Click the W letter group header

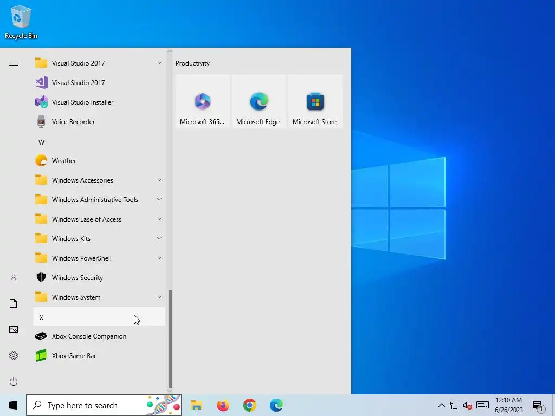coord(41,142)
